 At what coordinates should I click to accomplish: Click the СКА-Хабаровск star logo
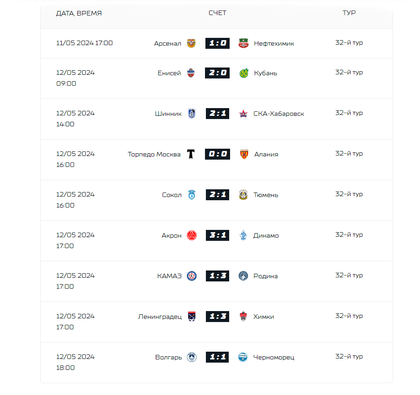click(x=243, y=114)
